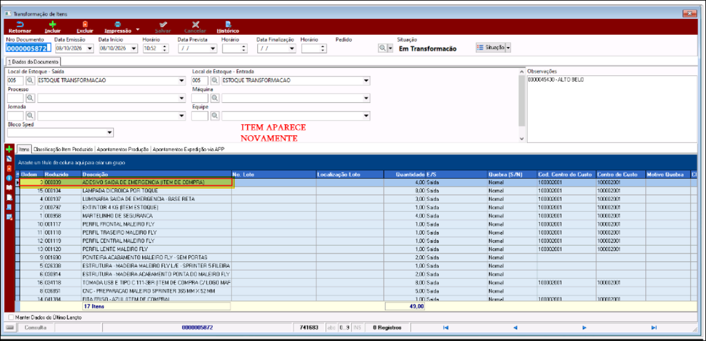Screen dimensions: 706x341
Task: Click magnifier next to Local de Estoque Saída code
Action: point(29,81)
